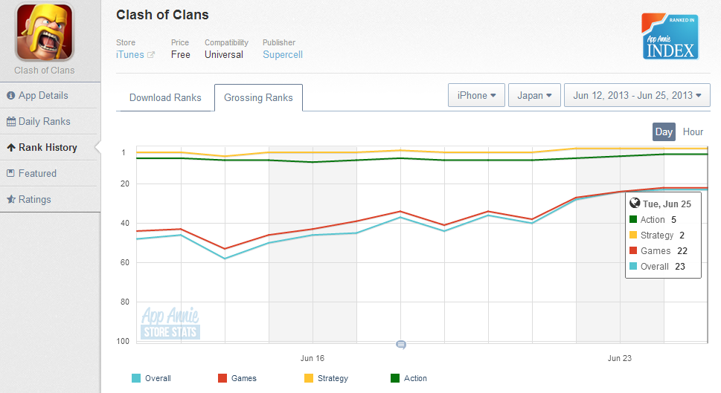This screenshot has height=393, width=721.
Task: Open the Supercell publisher link
Action: click(282, 55)
